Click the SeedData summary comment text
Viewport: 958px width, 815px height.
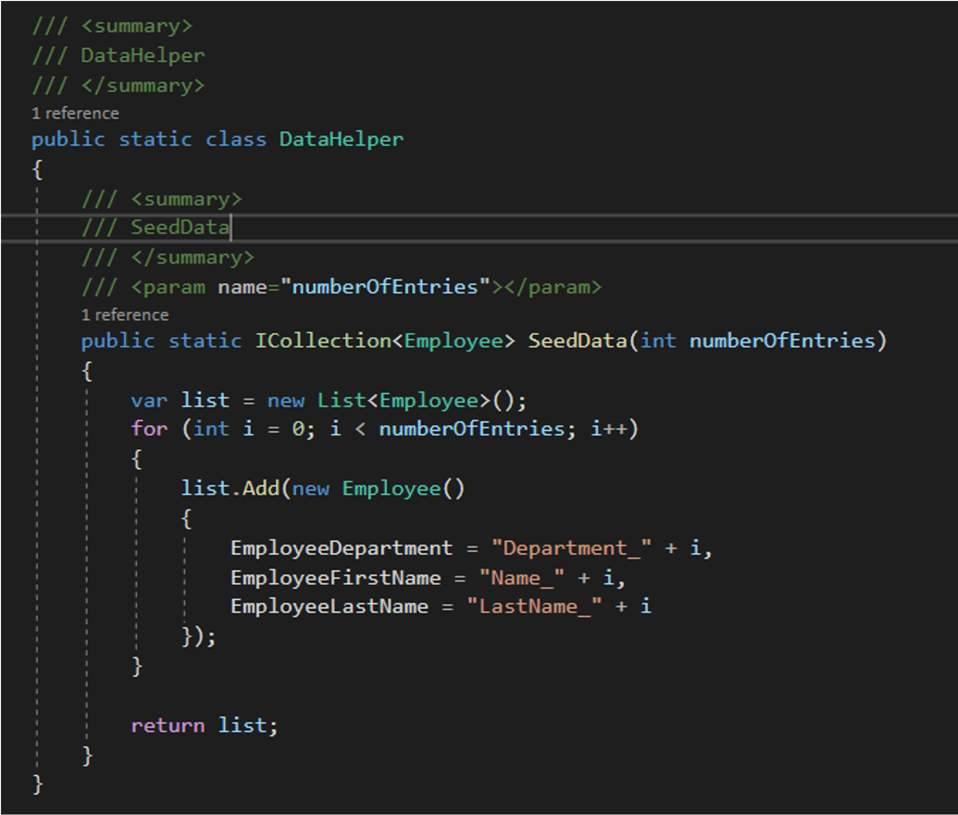click(180, 228)
